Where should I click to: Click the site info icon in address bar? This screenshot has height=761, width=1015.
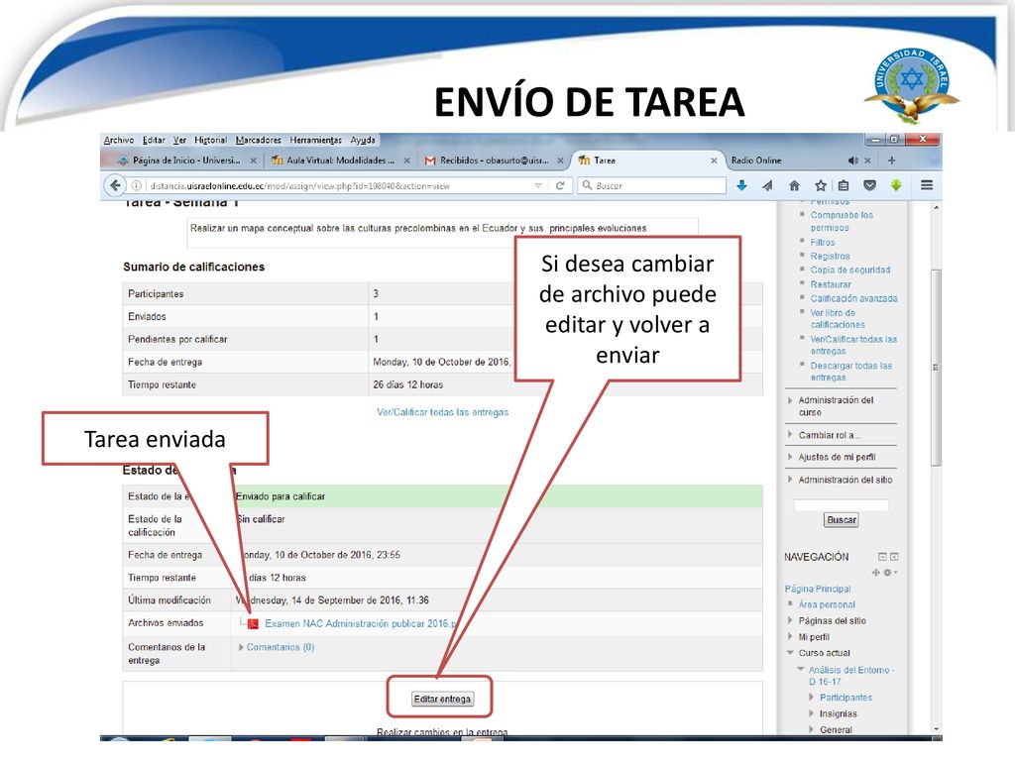[137, 185]
